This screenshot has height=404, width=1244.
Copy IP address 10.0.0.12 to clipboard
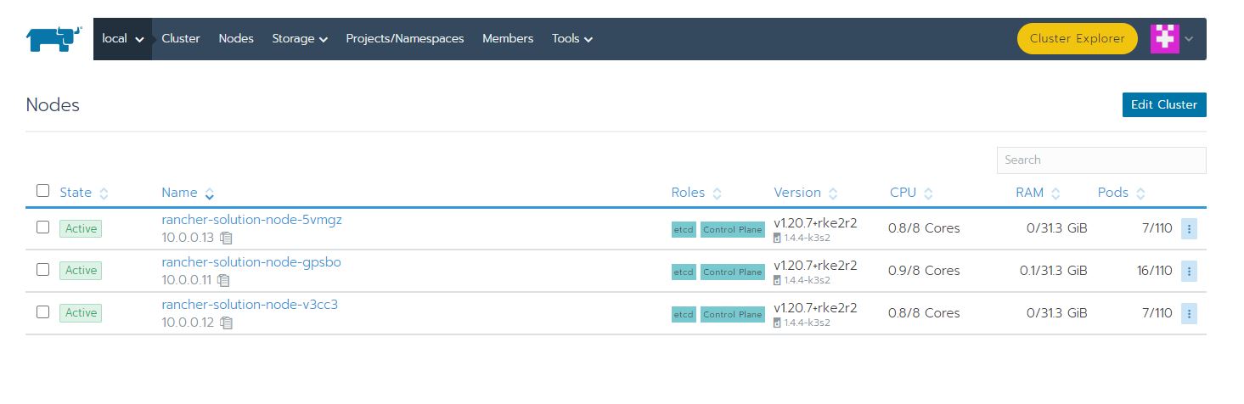[x=226, y=323]
